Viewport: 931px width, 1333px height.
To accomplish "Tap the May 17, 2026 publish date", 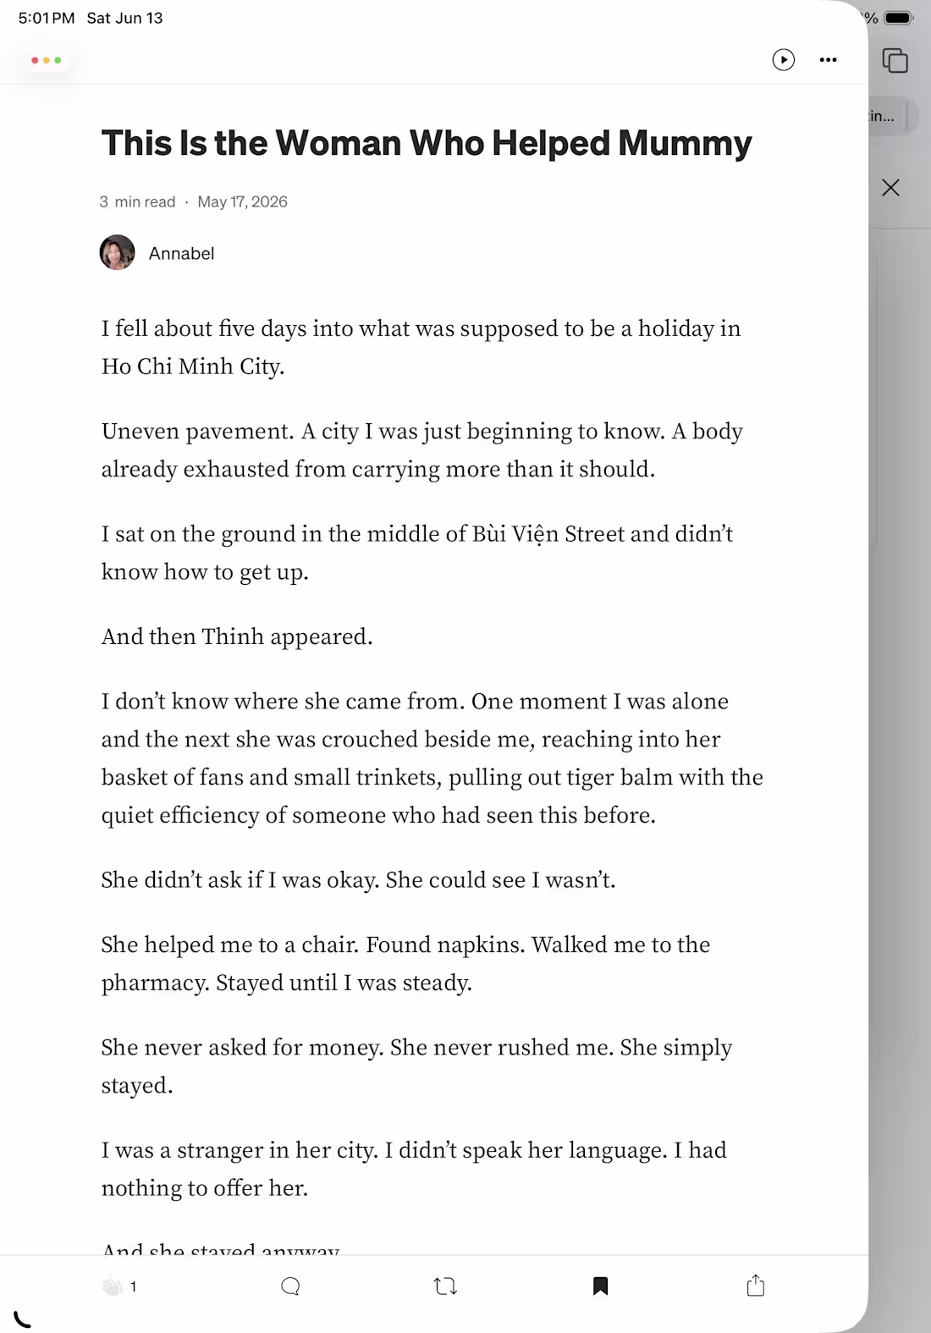I will point(242,201).
